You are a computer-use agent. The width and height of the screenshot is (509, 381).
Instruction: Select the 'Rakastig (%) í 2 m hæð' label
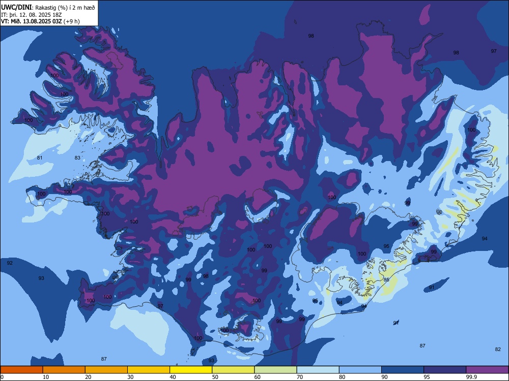coord(65,8)
